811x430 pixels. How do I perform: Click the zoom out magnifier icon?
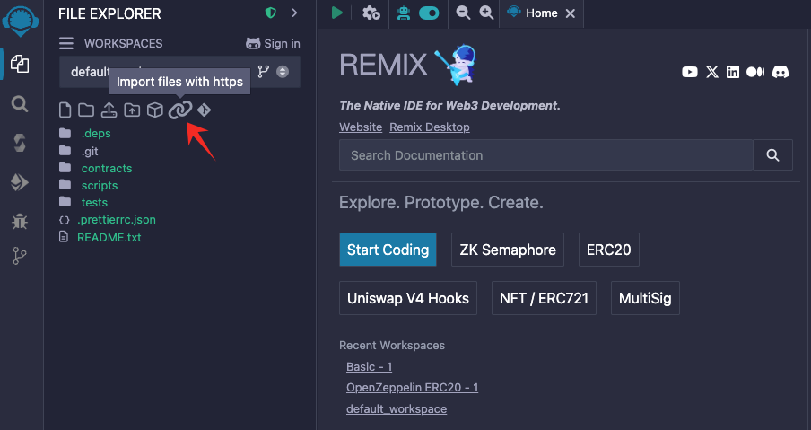(x=463, y=13)
